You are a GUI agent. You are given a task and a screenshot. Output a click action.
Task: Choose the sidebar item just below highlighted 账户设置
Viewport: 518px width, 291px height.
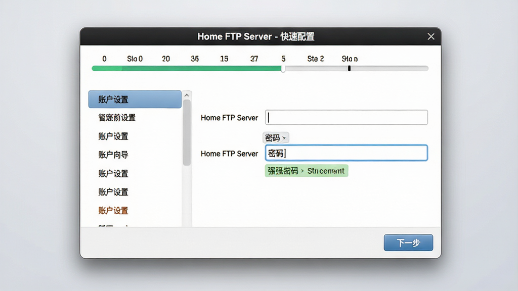coord(117,118)
